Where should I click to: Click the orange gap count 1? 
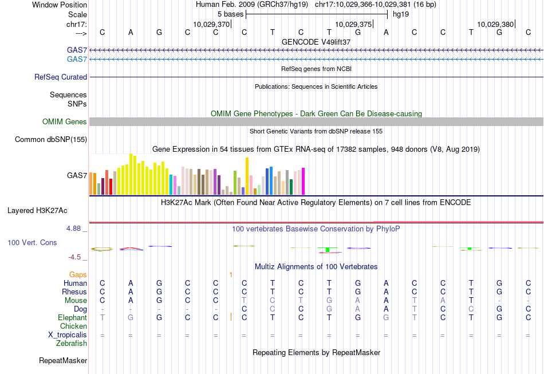click(x=231, y=275)
